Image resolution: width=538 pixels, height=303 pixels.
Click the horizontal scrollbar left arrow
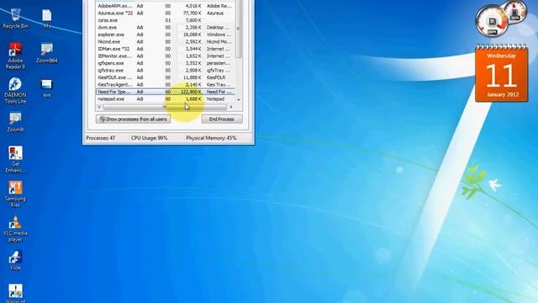point(99,107)
